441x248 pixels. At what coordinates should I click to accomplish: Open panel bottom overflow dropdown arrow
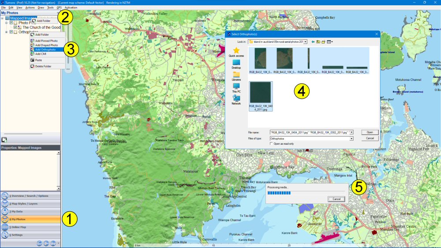point(59,243)
